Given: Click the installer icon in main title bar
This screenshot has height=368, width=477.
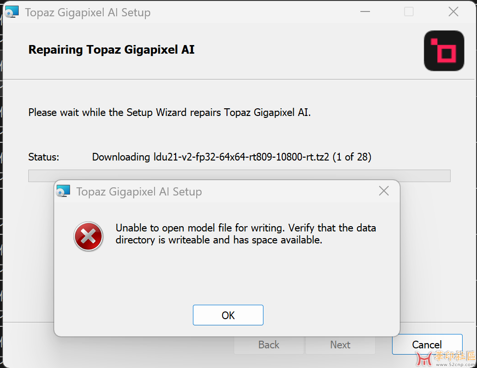Looking at the screenshot, I should tap(12, 12).
